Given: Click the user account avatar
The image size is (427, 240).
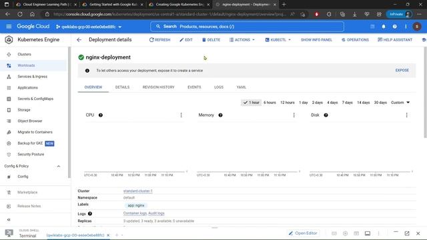Looking at the screenshot, I should 417,27.
